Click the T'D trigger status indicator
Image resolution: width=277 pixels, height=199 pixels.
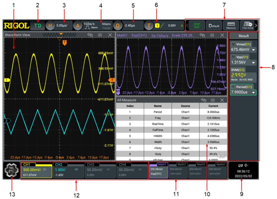tap(38, 26)
